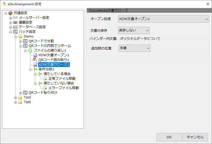This screenshot has height=144, width=212.
Task: Select the ファイルの繰り返し1 tree item
Action: pos(50,51)
